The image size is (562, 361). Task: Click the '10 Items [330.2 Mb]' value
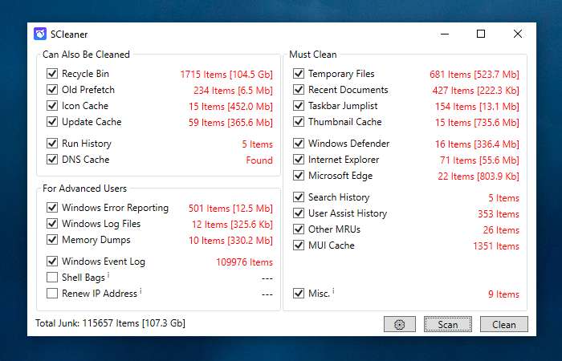(x=231, y=241)
